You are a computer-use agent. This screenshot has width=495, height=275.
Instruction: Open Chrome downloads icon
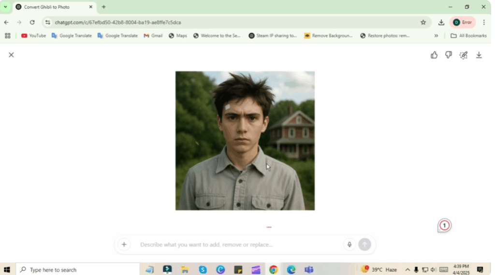pyautogui.click(x=441, y=22)
